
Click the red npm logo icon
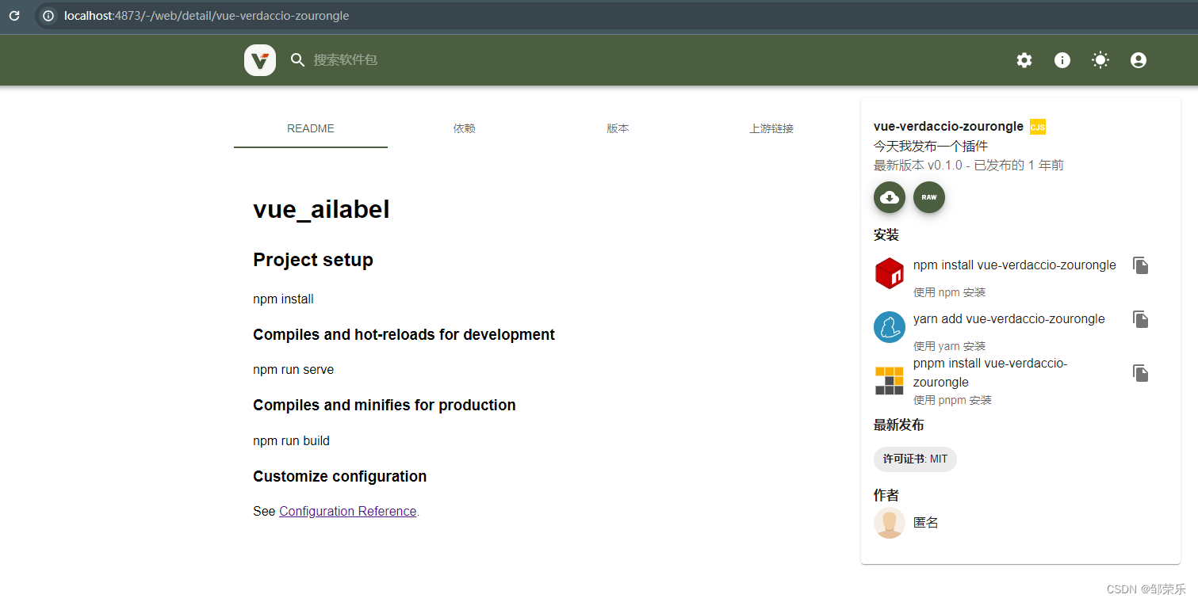(890, 273)
